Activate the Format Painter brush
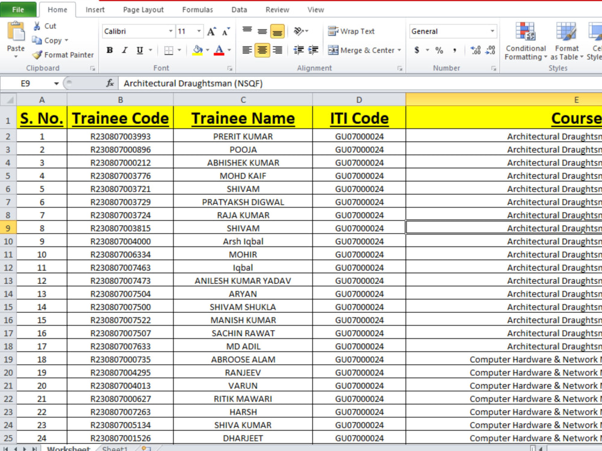The height and width of the screenshot is (451, 602). [37, 55]
